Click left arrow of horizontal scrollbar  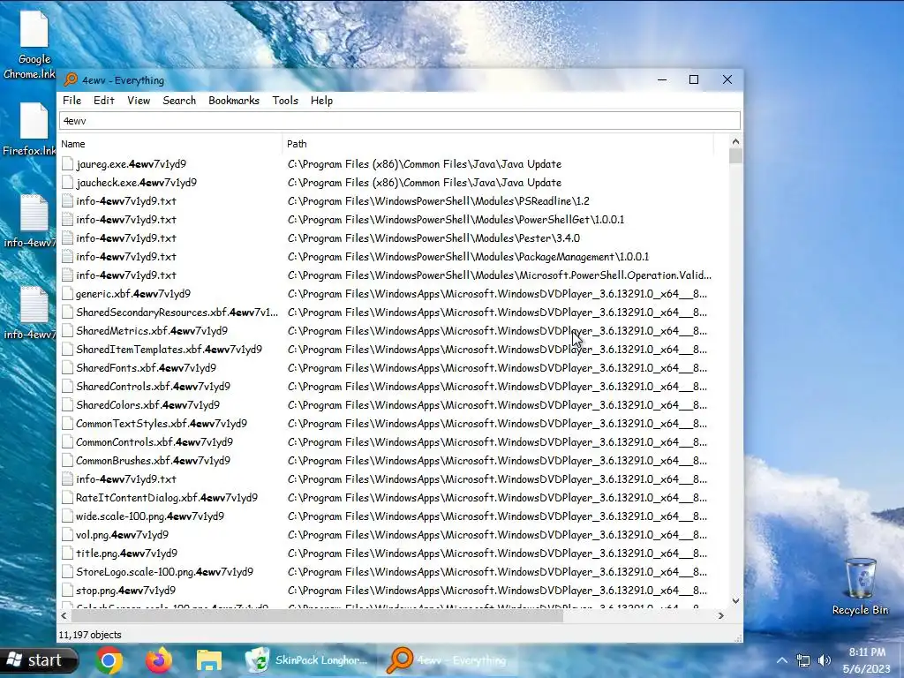click(x=64, y=615)
